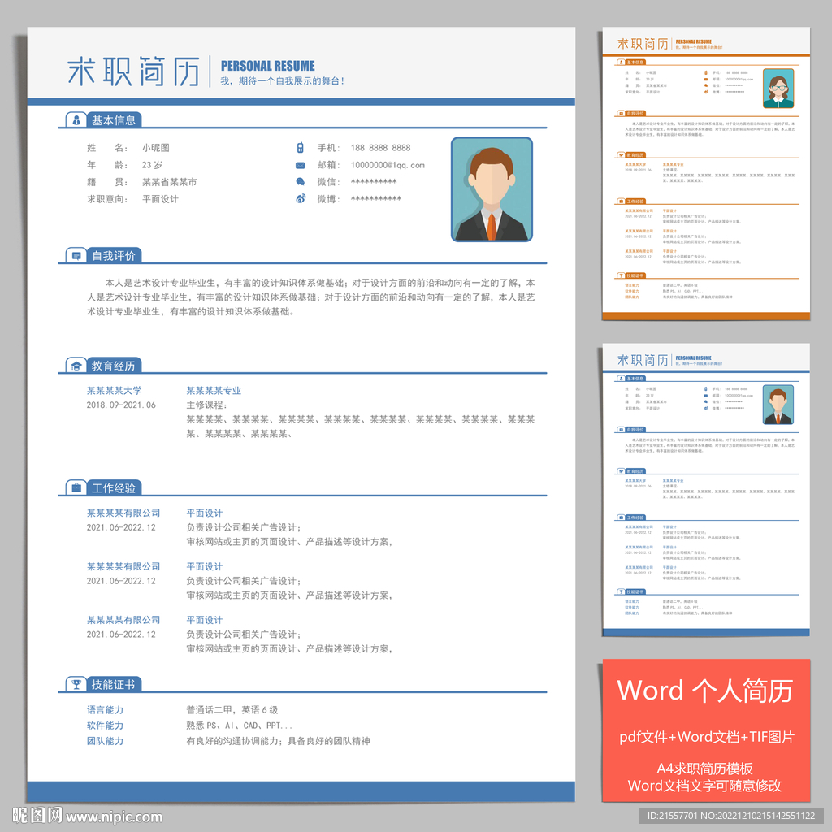Select the orange resume template thumbnail

(705, 173)
